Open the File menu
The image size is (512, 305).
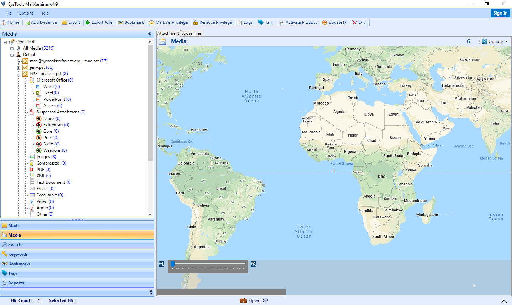click(x=9, y=13)
